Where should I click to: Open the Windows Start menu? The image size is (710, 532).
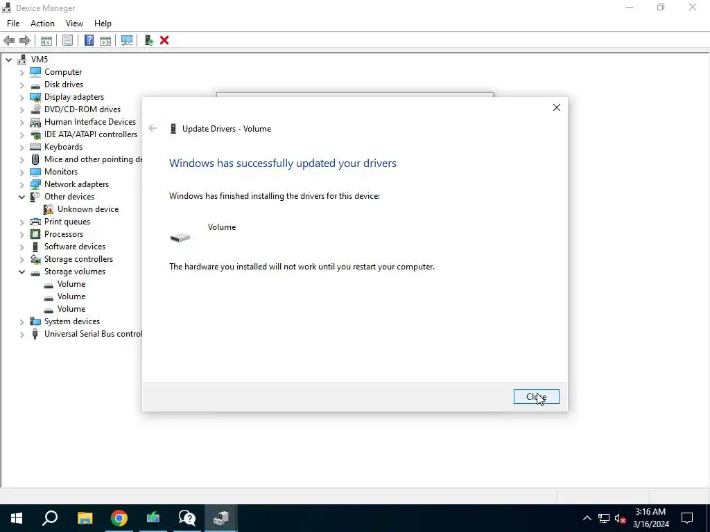click(x=17, y=518)
